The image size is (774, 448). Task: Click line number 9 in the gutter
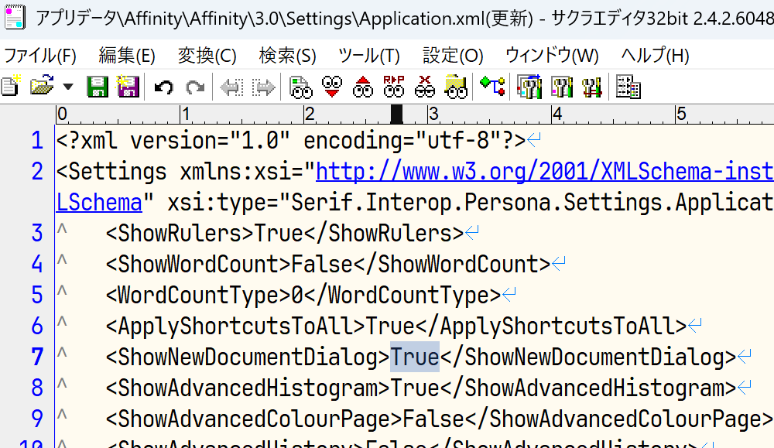(37, 419)
